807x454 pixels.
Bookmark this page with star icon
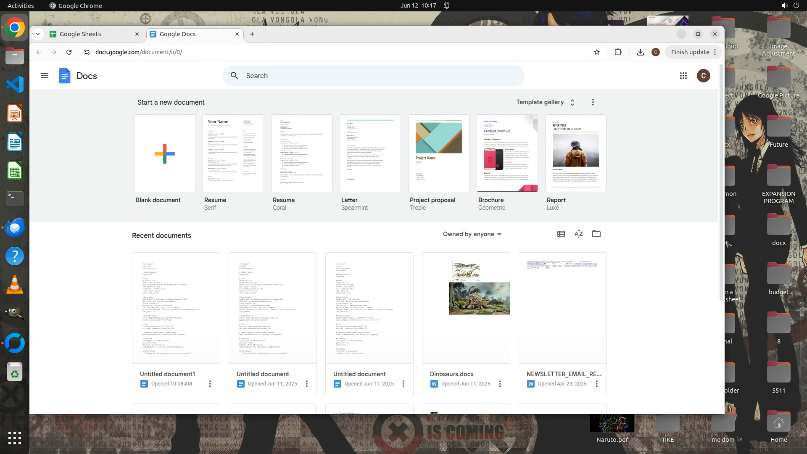coord(597,52)
